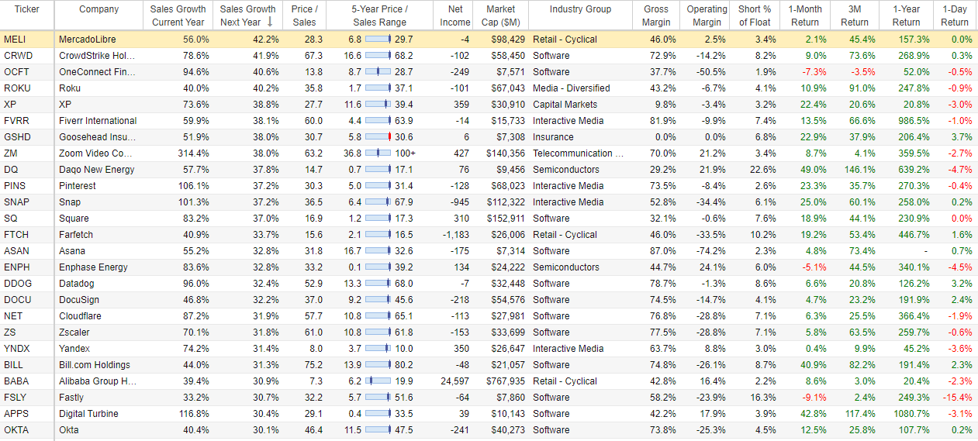This screenshot has width=978, height=441.
Task: Sort by the Price / Sales header
Action: pos(304,16)
